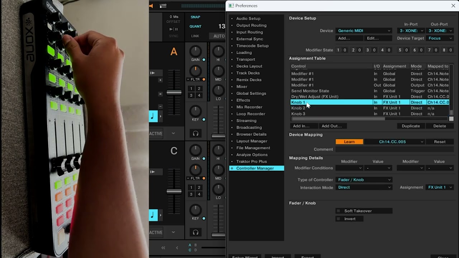Click FX assign button 4 on deck A
This screenshot has height=258, width=459.
click(x=199, y=95)
